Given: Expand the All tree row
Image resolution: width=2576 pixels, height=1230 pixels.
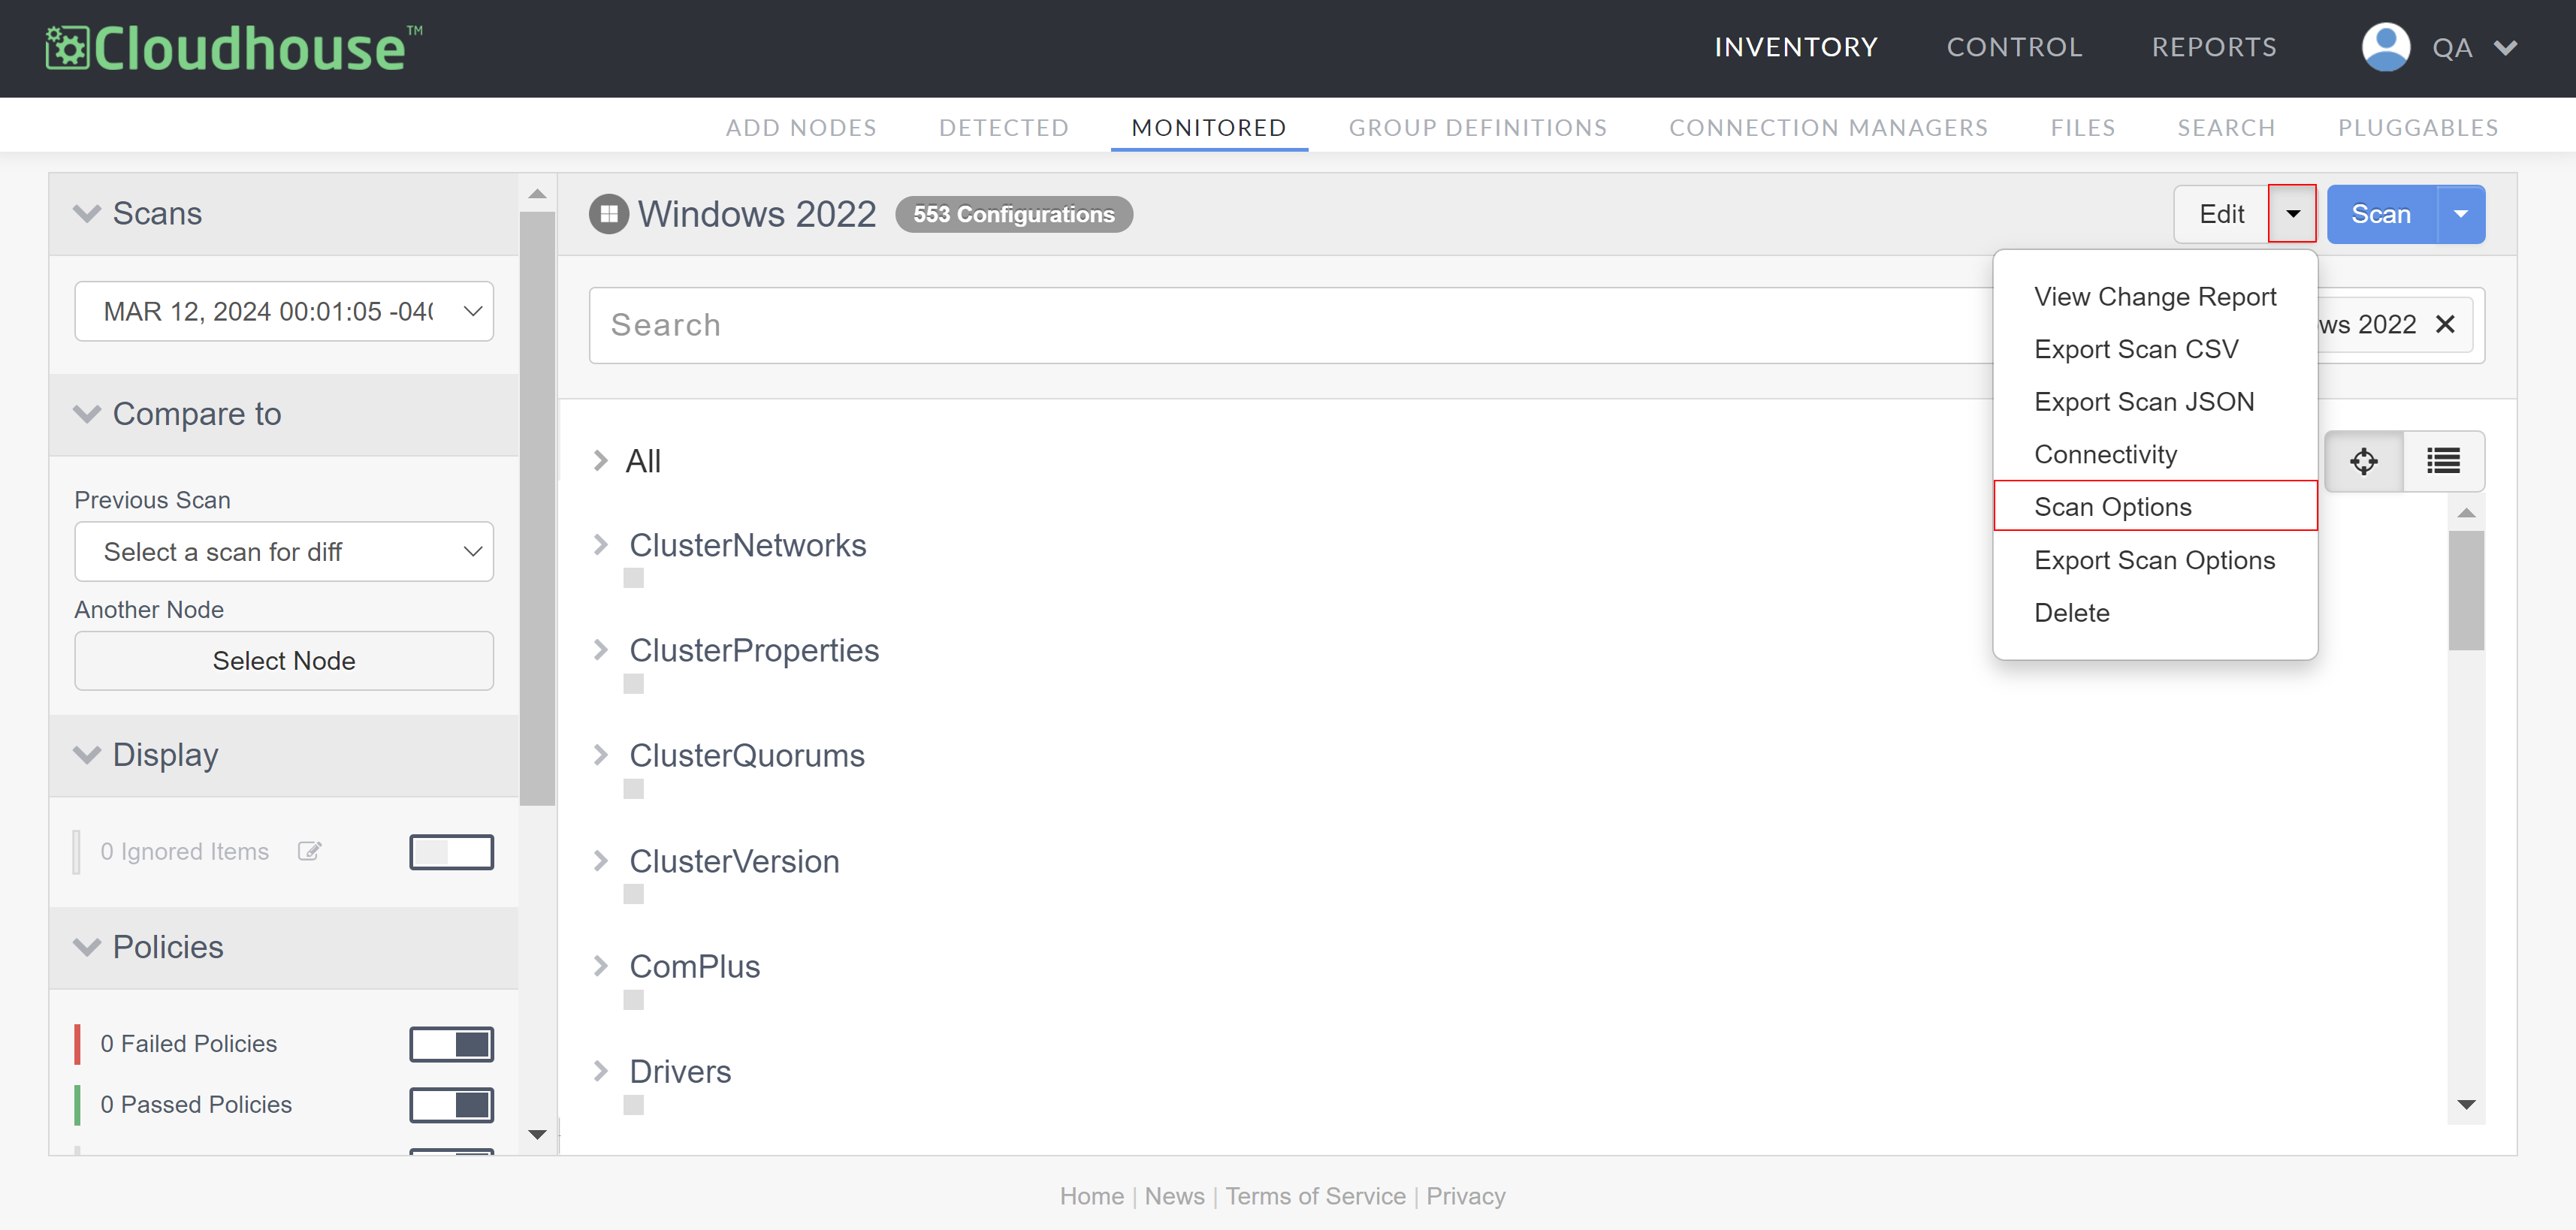Looking at the screenshot, I should [600, 460].
